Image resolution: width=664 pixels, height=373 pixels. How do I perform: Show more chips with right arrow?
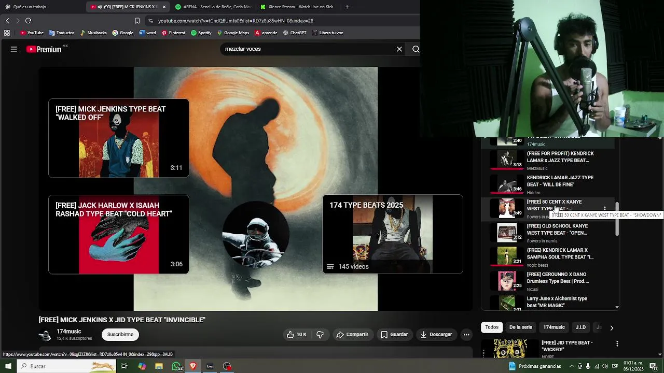tap(612, 328)
